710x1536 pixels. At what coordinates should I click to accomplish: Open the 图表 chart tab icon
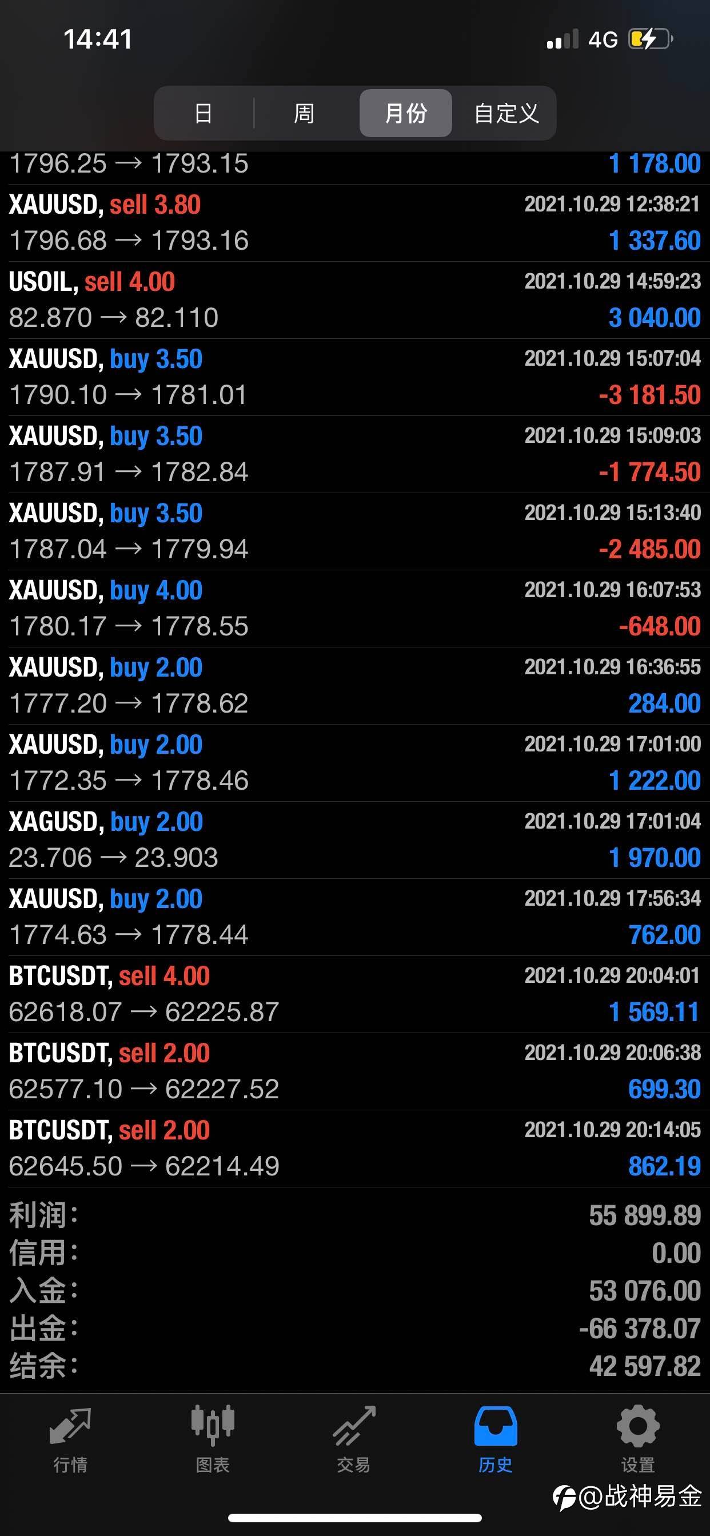[213, 1426]
